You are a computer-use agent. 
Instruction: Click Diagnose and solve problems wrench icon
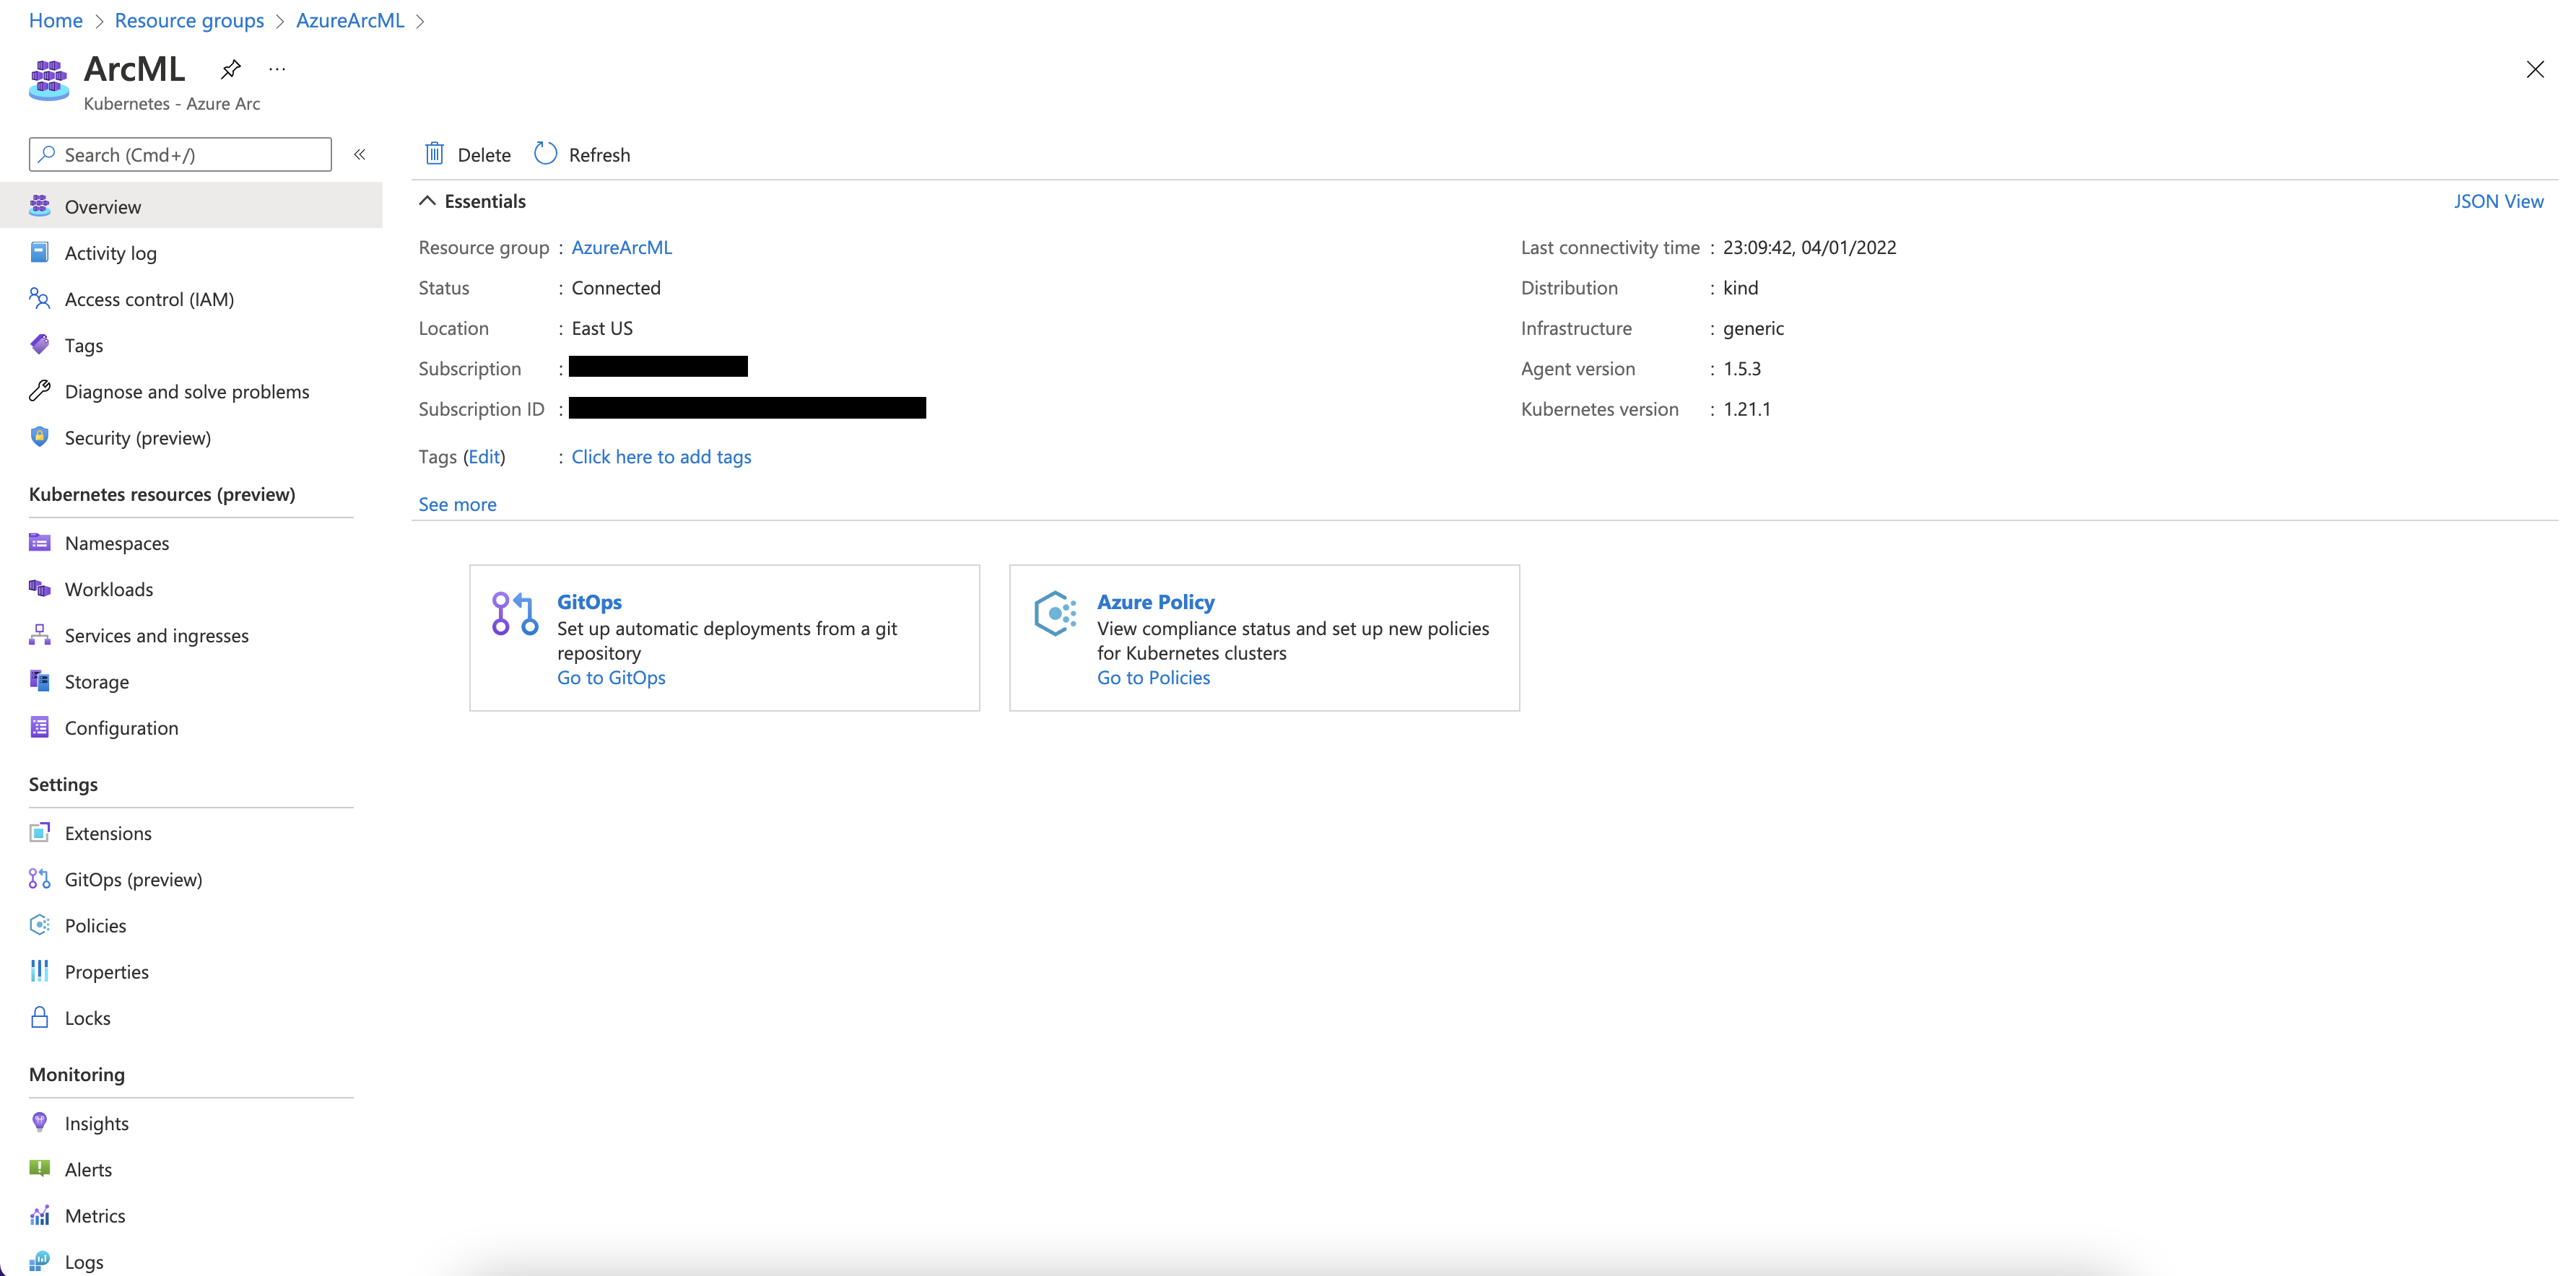[x=40, y=391]
